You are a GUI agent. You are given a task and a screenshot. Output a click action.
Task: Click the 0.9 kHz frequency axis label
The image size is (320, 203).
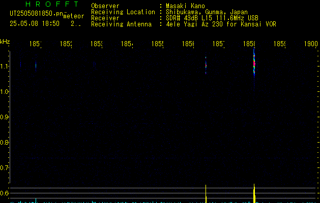[5, 117]
